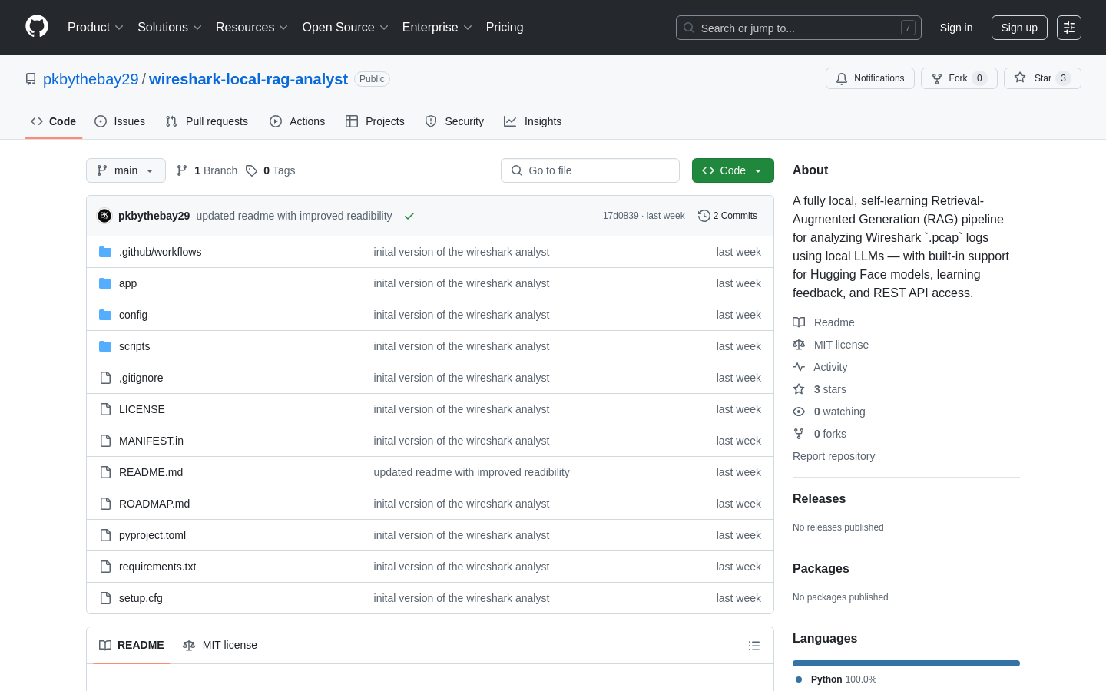The image size is (1106, 691).
Task: Switch to the README tab
Action: click(131, 645)
